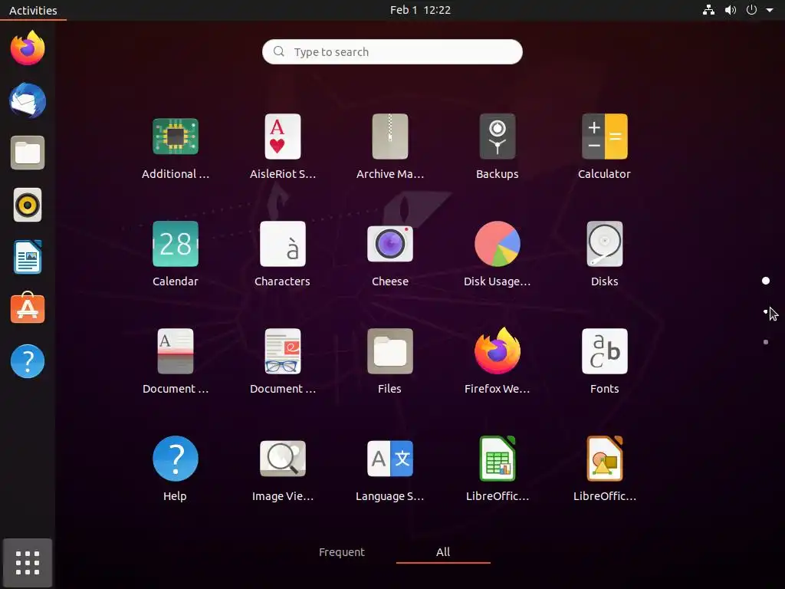This screenshot has height=589, width=785.
Task: Open Thunderbird Mail in the dock
Action: [28, 100]
